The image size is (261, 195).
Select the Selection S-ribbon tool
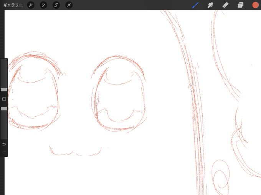pos(56,5)
